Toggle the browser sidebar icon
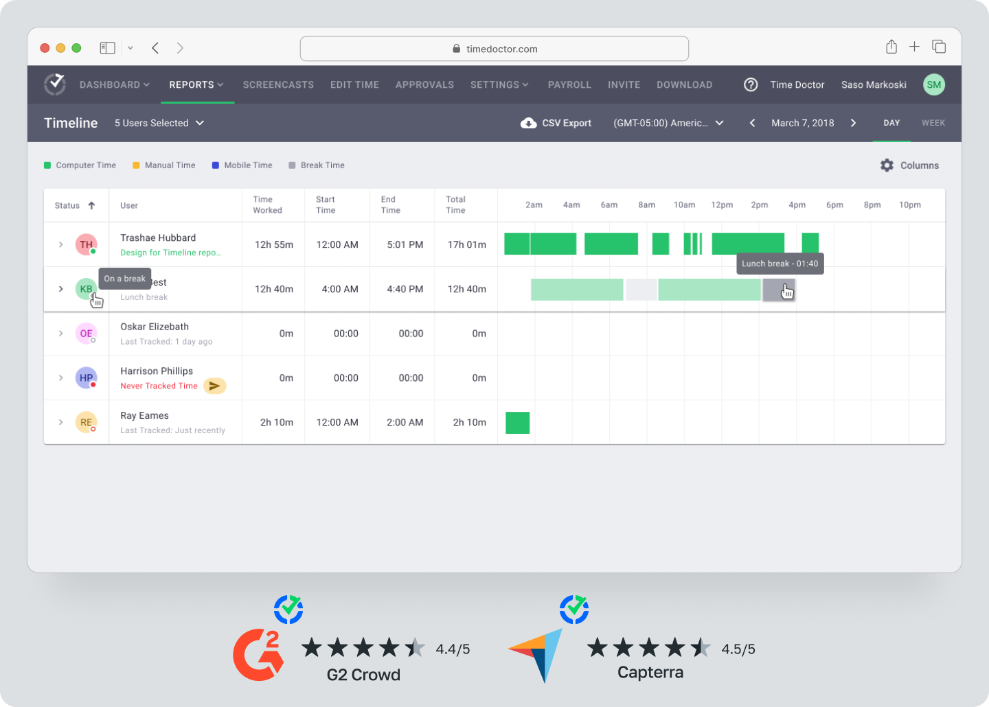 coord(107,47)
